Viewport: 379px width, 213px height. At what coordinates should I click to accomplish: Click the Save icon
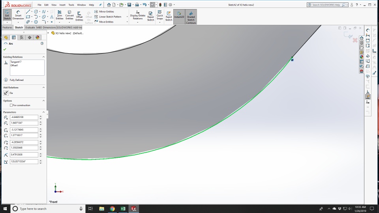pyautogui.click(x=129, y=5)
